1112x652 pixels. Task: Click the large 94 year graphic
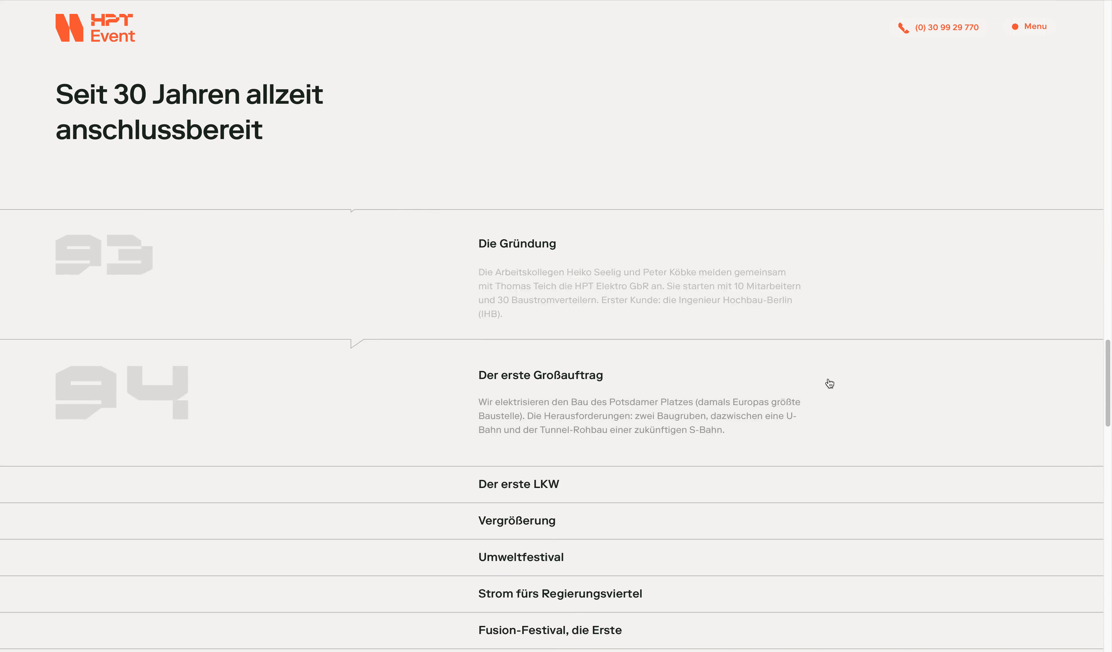[x=122, y=392]
